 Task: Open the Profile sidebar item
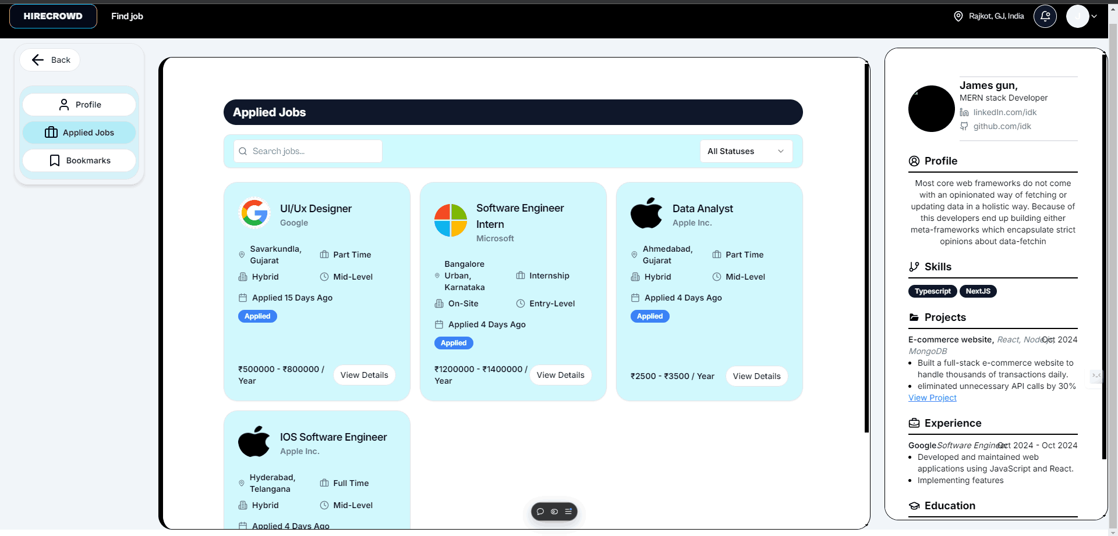point(79,105)
